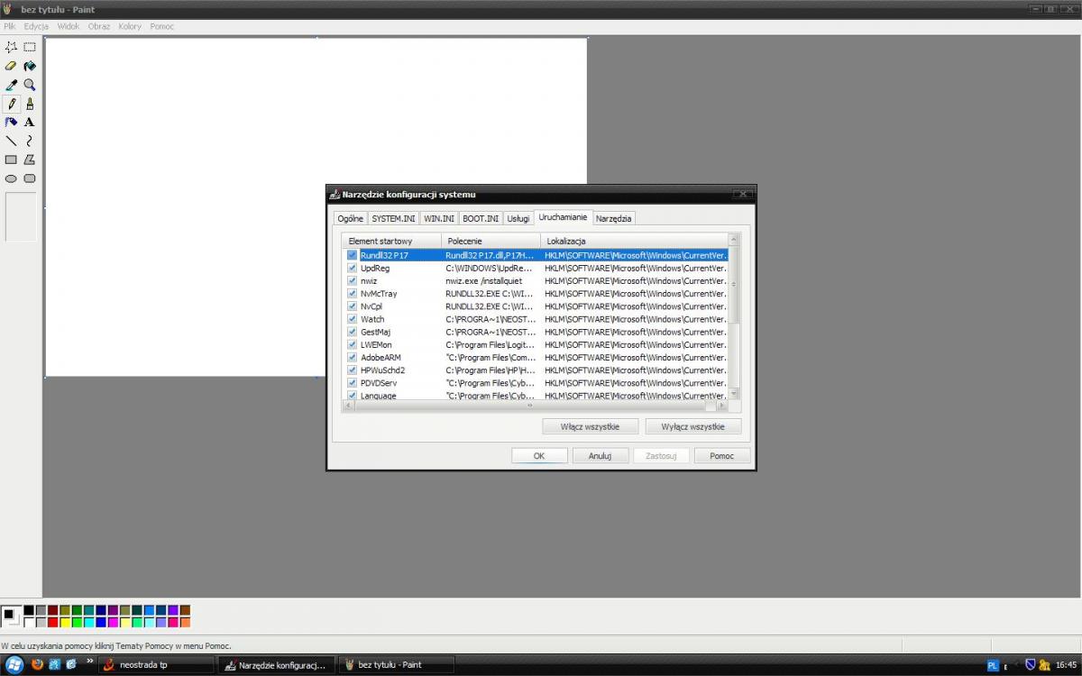Sort list by Element startowy column header

391,241
